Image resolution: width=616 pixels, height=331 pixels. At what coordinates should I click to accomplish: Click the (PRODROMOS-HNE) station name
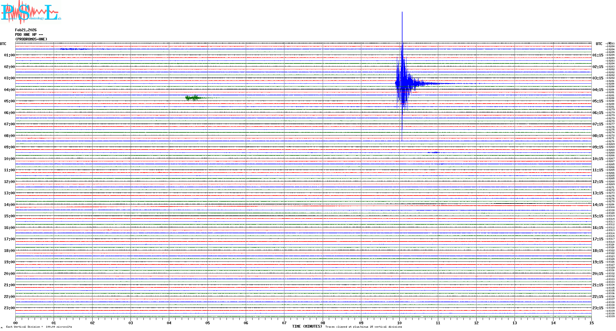point(31,39)
